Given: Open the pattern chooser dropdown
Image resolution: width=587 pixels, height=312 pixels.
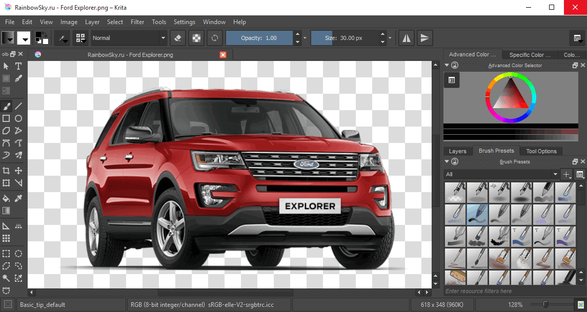Looking at the screenshot, I should click(x=24, y=38).
